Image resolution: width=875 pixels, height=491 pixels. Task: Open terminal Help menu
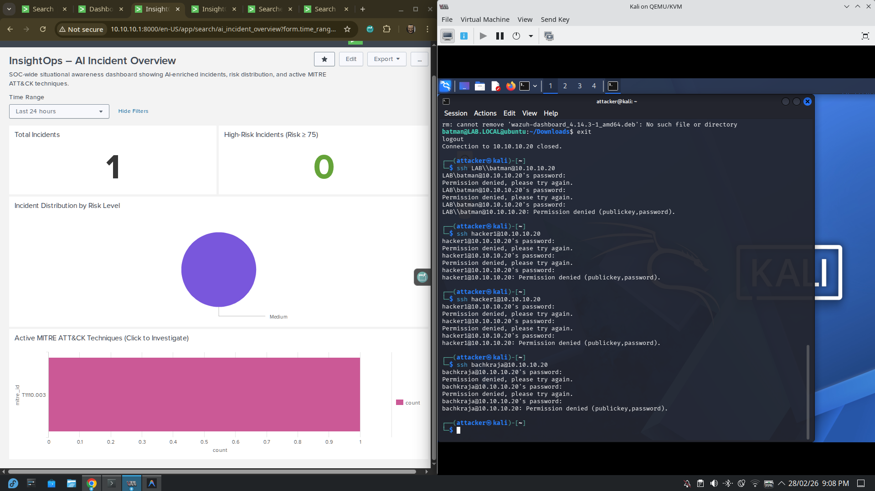551,113
